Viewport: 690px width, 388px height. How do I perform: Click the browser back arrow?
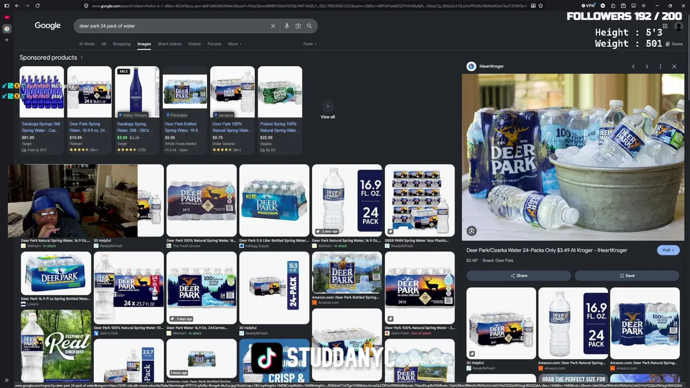17,5
